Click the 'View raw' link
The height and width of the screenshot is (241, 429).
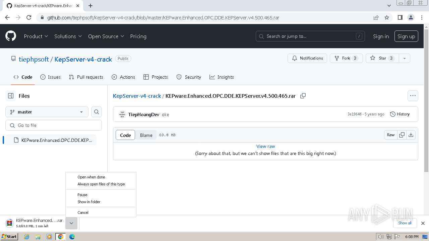pyautogui.click(x=265, y=146)
